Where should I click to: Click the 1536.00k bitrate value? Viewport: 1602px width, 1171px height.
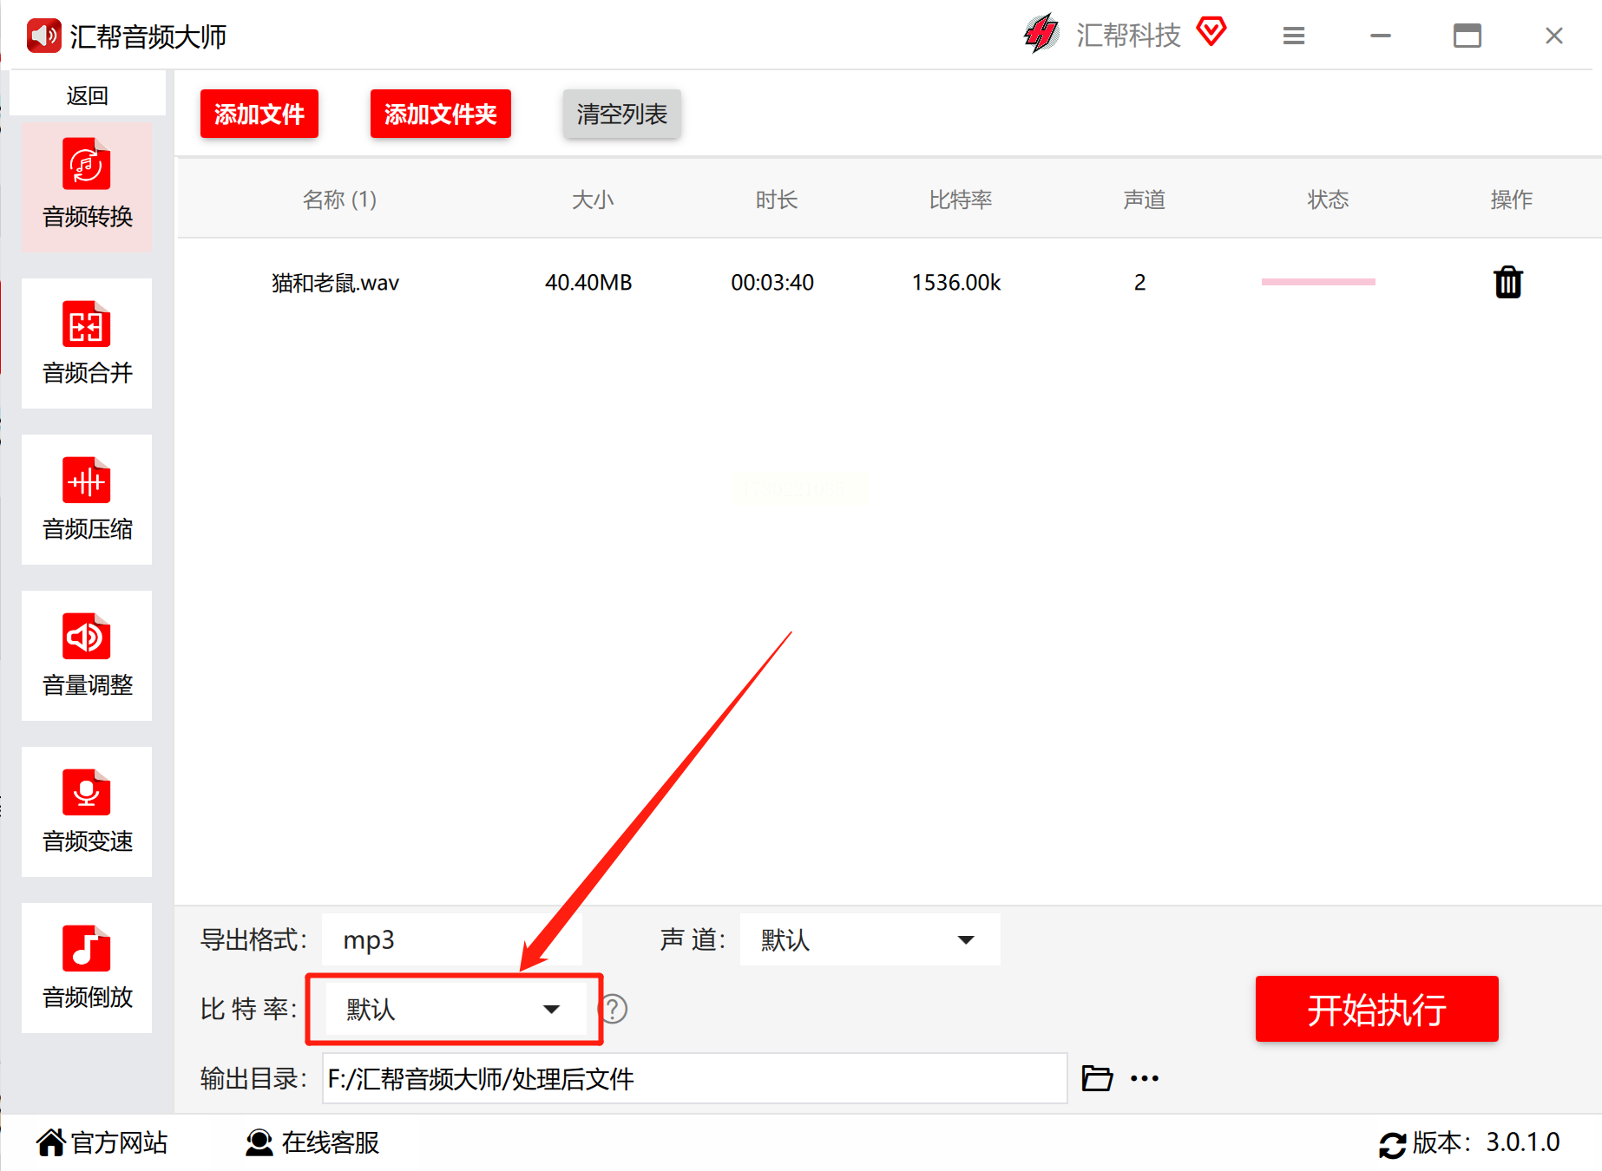956,283
